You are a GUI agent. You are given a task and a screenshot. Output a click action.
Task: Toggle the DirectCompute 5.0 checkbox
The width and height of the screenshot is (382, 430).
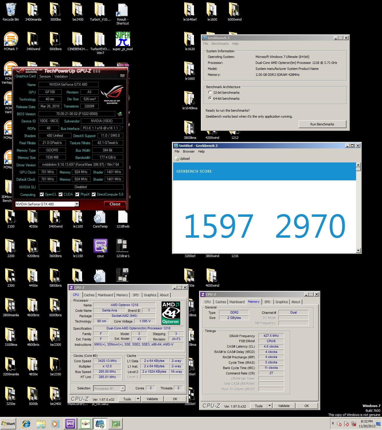click(94, 194)
